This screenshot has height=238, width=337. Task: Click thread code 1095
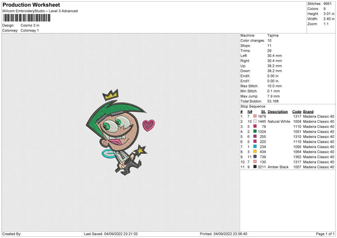coord(297,147)
